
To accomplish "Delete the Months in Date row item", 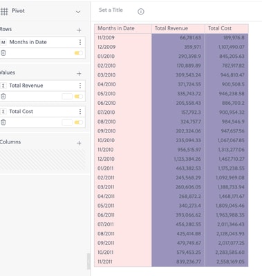I will (x=3, y=53).
